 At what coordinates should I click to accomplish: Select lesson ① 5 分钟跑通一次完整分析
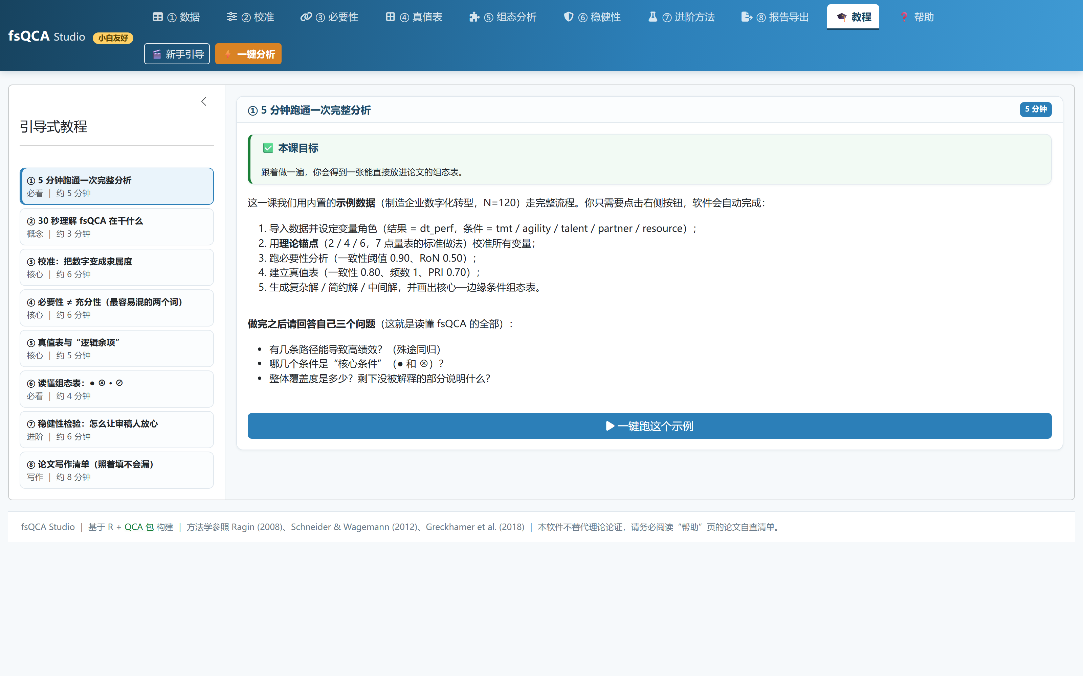(117, 187)
